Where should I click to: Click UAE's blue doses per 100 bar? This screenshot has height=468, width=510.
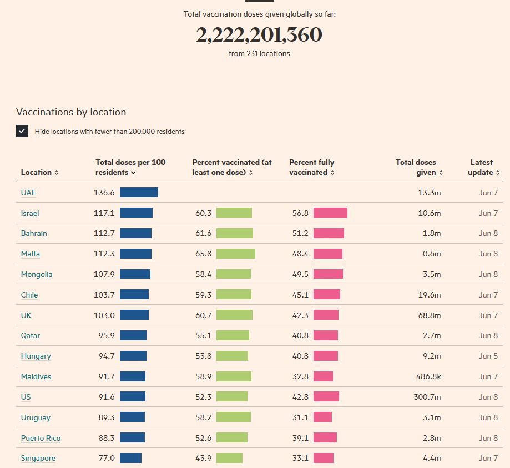coord(139,193)
